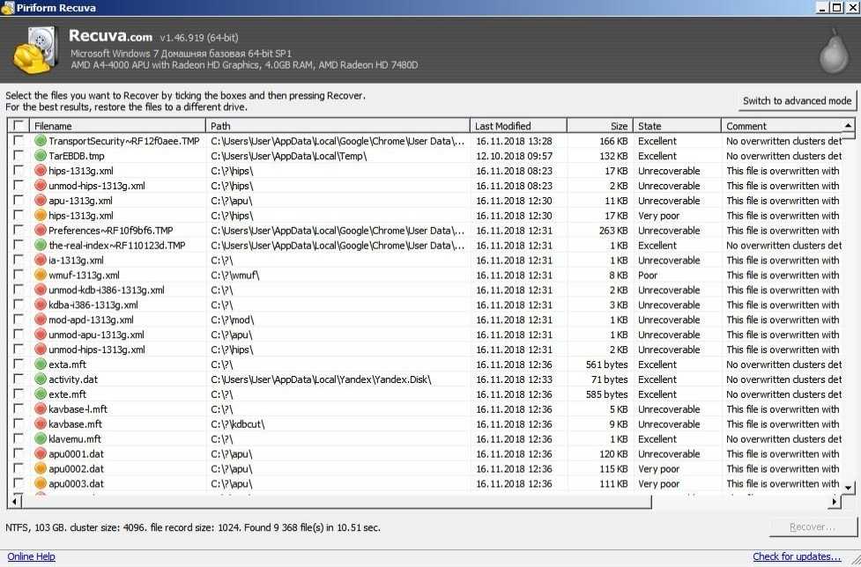This screenshot has height=567, width=861.
Task: Click orange status icon for apu0002.dat
Action: (x=40, y=469)
